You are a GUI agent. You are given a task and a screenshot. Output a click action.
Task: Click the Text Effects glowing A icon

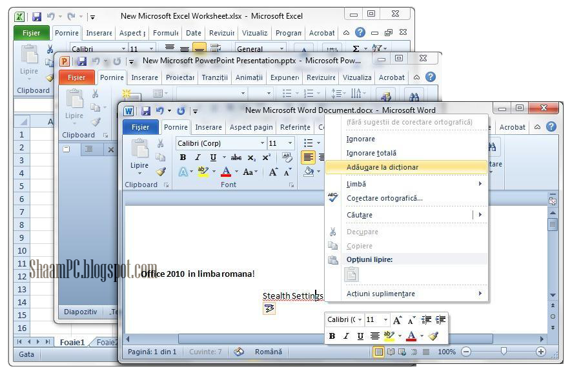point(183,172)
